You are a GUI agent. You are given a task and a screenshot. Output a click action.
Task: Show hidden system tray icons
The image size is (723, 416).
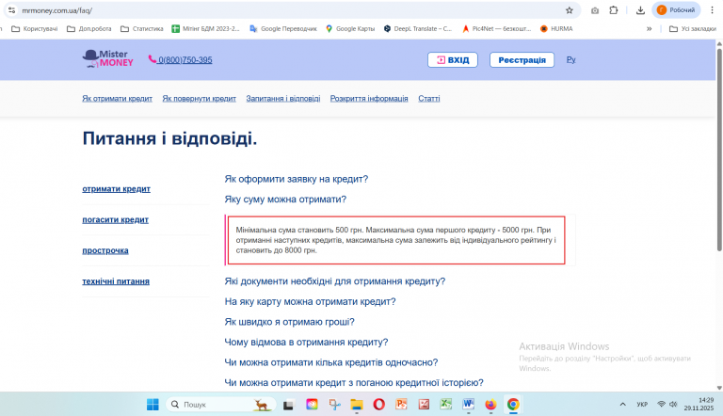pyautogui.click(x=622, y=404)
